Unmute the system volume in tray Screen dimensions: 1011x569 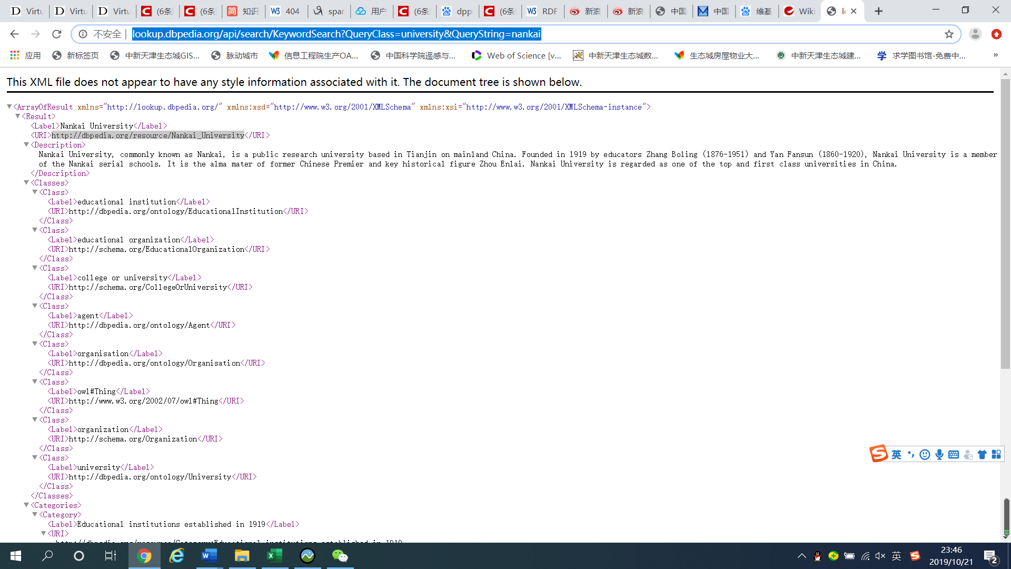[x=880, y=556]
